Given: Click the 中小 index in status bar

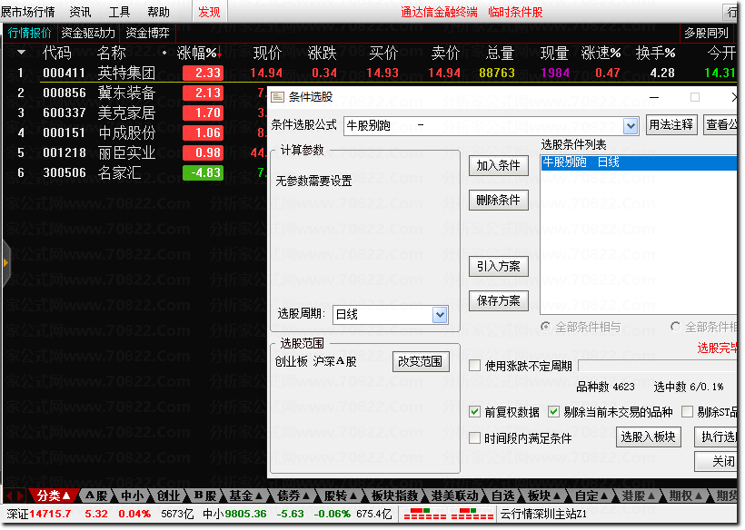Looking at the screenshot, I should coord(297,515).
